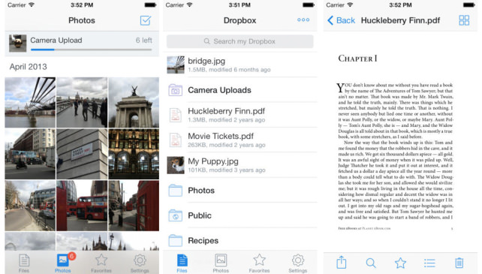Open the bridge.jpg thumbnail in file list
This screenshot has height=274, width=482.
pos(176,65)
